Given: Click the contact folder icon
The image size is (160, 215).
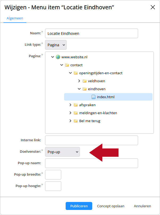Looking at the screenshot, I should [67, 65].
